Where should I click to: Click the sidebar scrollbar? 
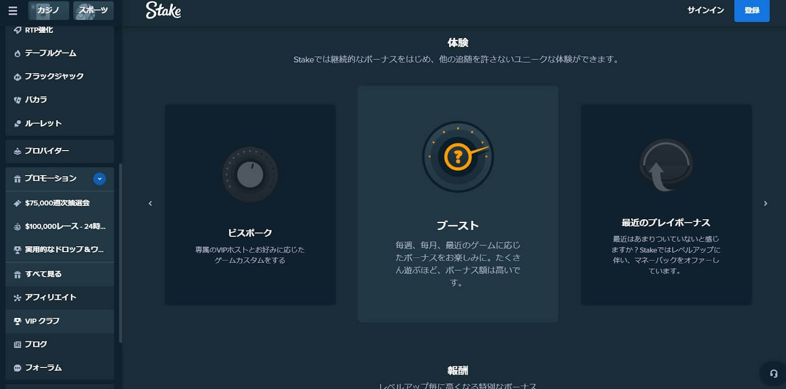120,253
